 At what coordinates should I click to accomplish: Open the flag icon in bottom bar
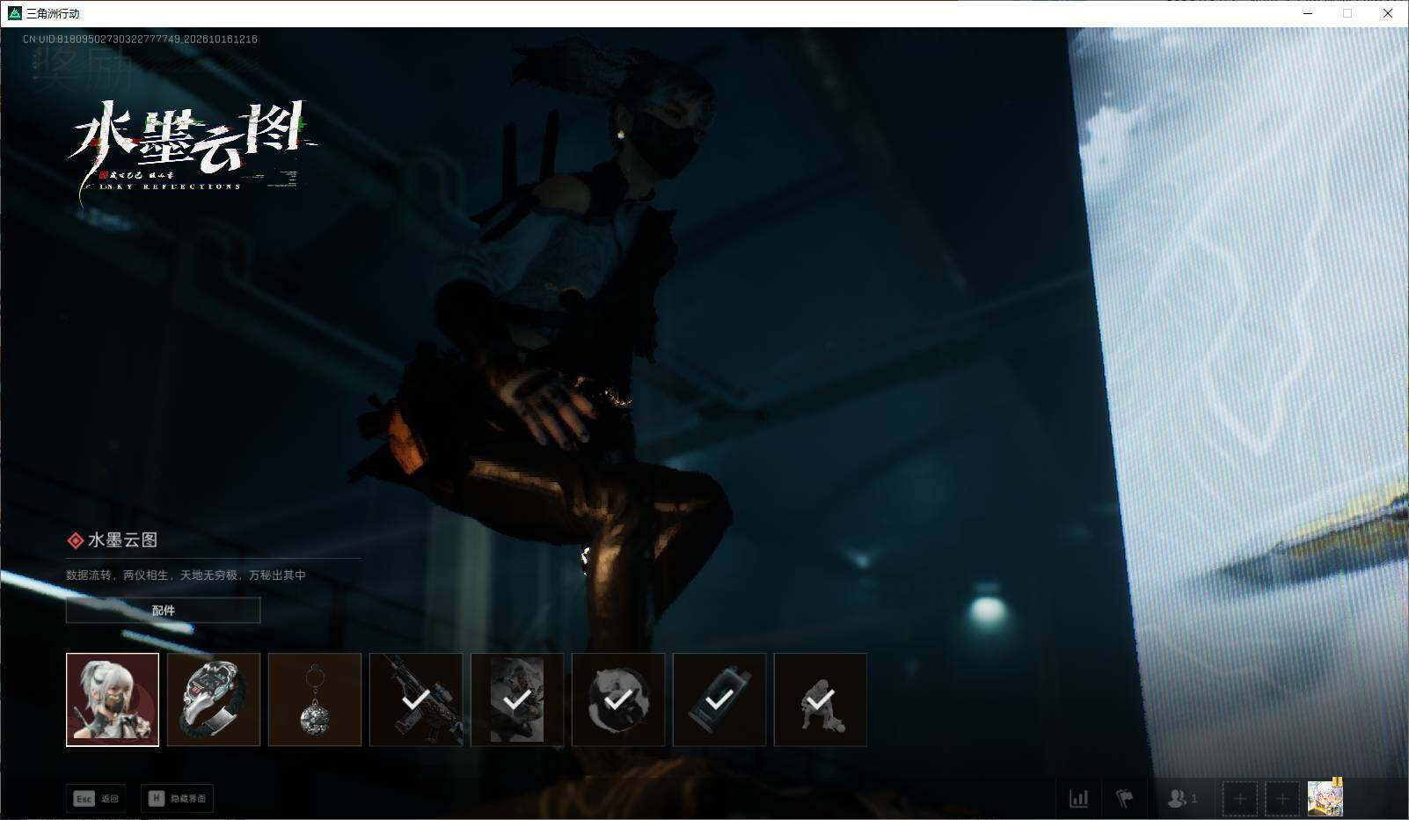(1124, 798)
